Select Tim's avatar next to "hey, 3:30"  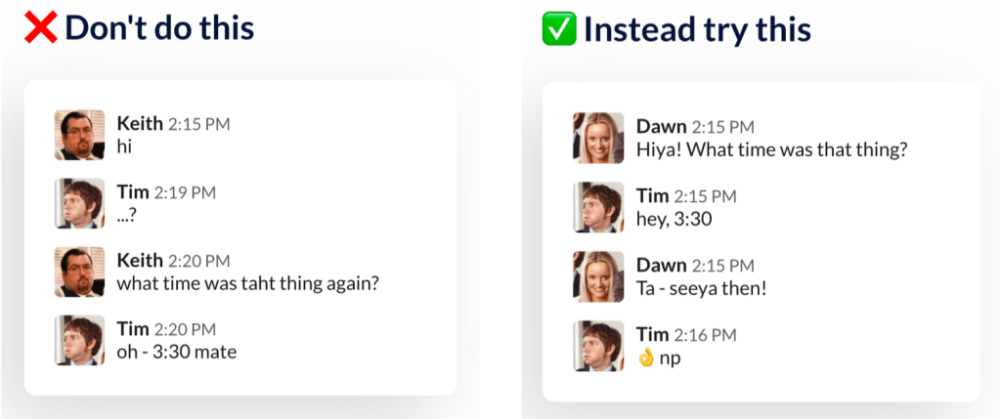598,207
